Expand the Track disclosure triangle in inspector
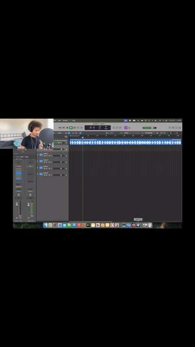 coord(15,157)
